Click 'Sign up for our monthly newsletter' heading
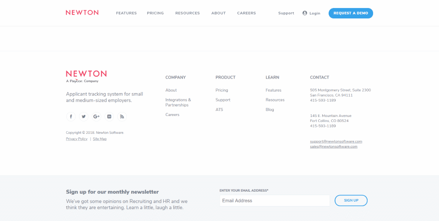The image size is (439, 221). click(112, 192)
